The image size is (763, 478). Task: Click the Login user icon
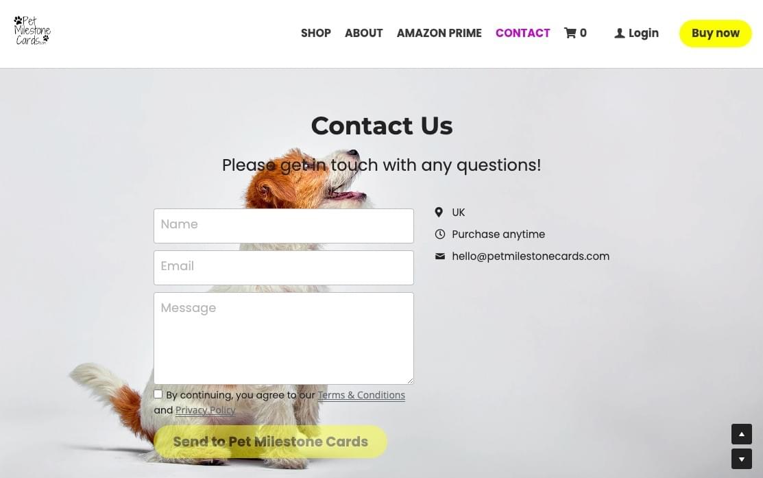tap(619, 33)
